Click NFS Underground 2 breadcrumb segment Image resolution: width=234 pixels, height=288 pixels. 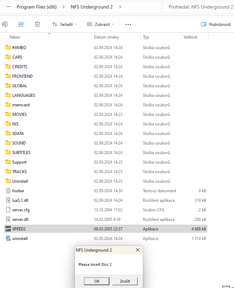[91, 7]
